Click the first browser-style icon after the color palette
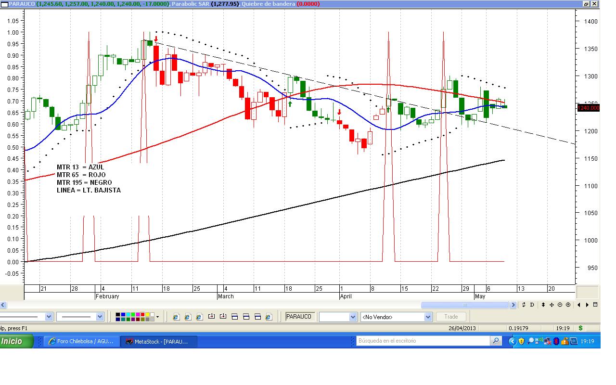This screenshot has height=385, width=616. [x=176, y=317]
